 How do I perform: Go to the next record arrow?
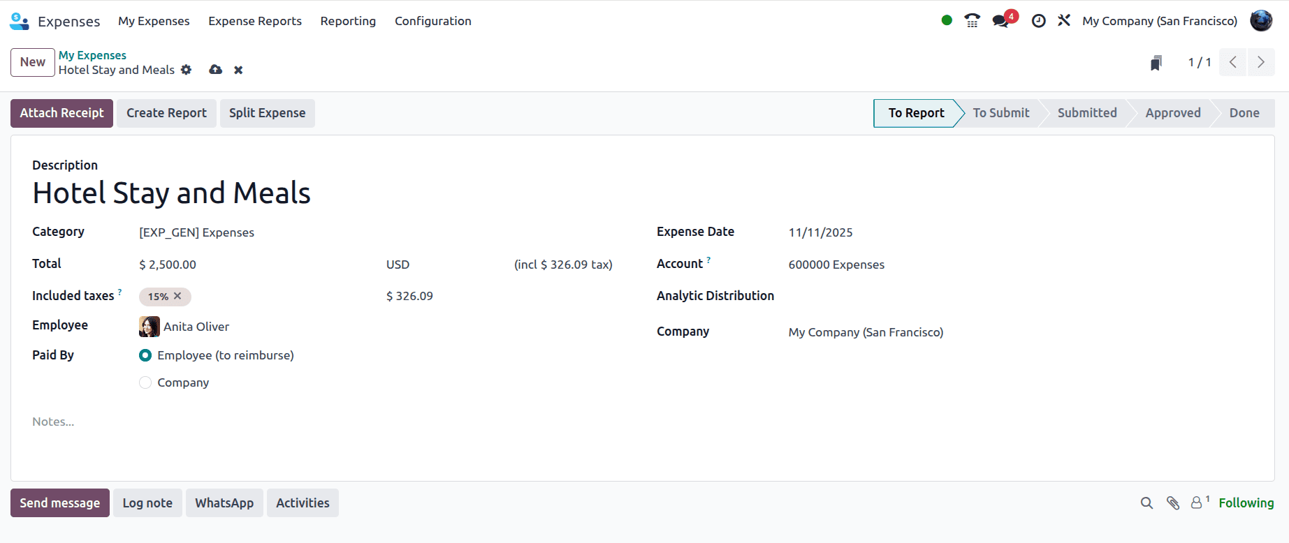pos(1261,62)
